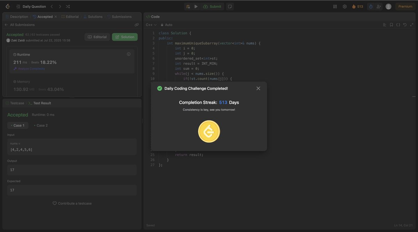Switch to the Testcase tab
This screenshot has width=418, height=232.
pyautogui.click(x=15, y=103)
